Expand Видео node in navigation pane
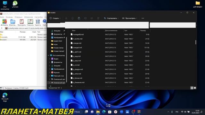 (50, 59)
